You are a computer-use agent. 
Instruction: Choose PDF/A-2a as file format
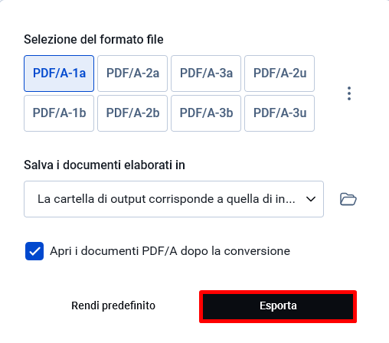pyautogui.click(x=132, y=73)
